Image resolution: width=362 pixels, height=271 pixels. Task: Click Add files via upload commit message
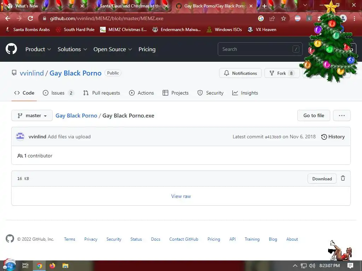[69, 137]
